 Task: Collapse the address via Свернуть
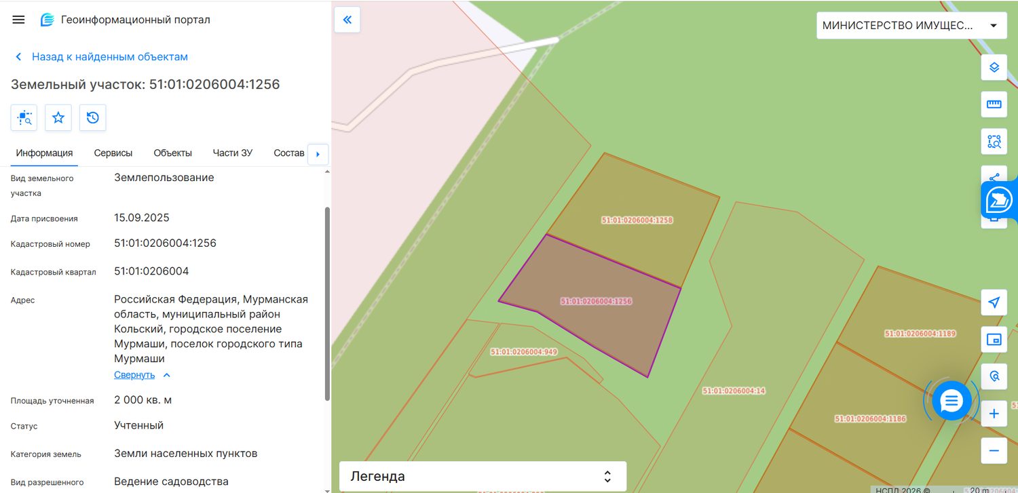pos(142,375)
